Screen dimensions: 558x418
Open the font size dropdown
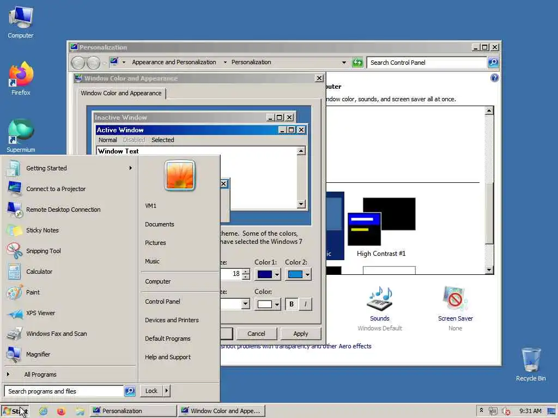click(245, 304)
